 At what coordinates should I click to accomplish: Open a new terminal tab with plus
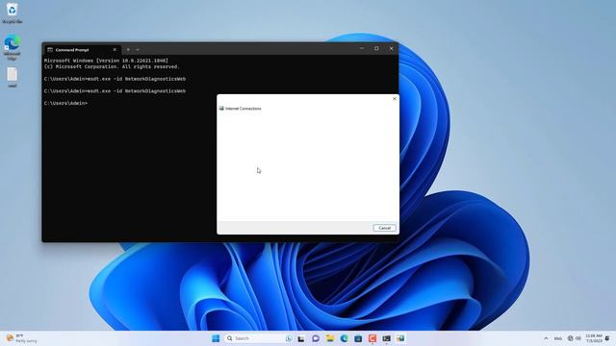(128, 50)
